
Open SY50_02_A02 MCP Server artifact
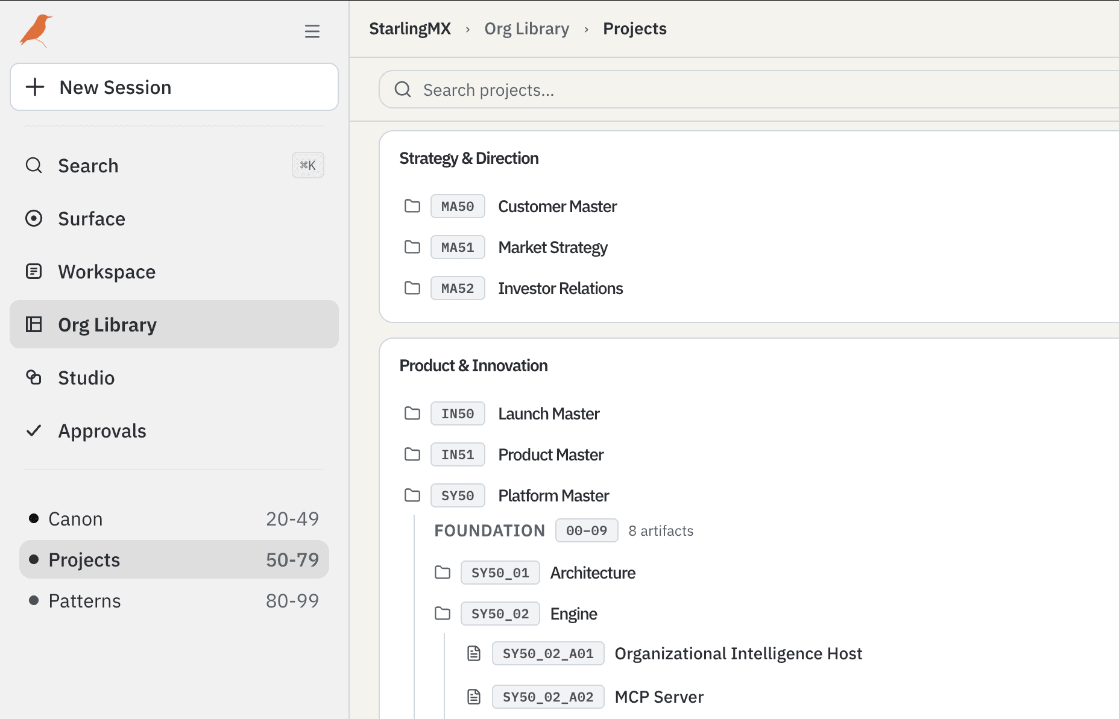click(x=659, y=697)
